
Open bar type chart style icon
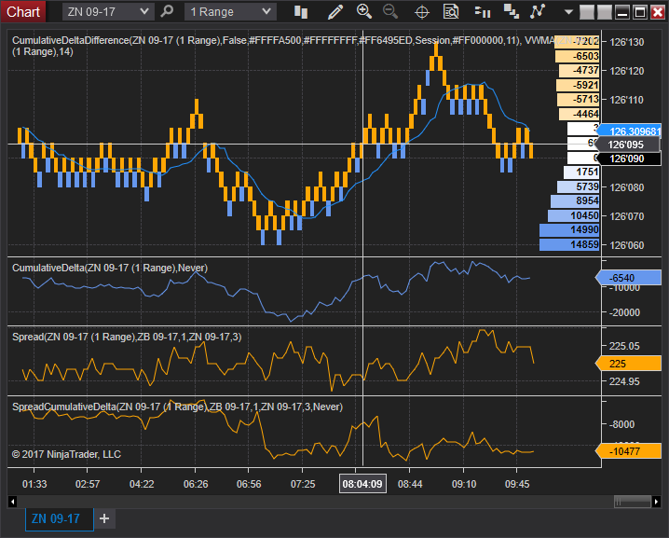pos(301,11)
